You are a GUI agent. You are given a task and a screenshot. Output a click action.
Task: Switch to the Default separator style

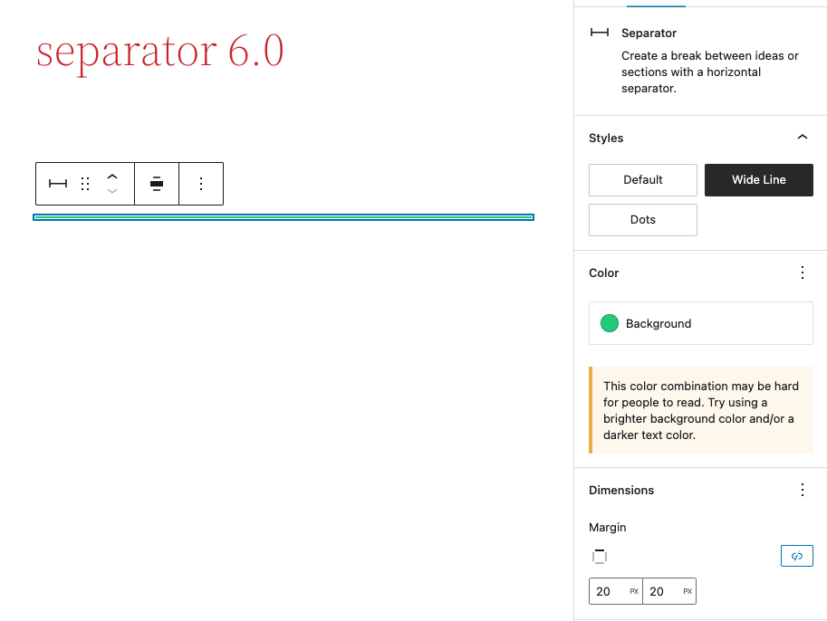click(642, 180)
